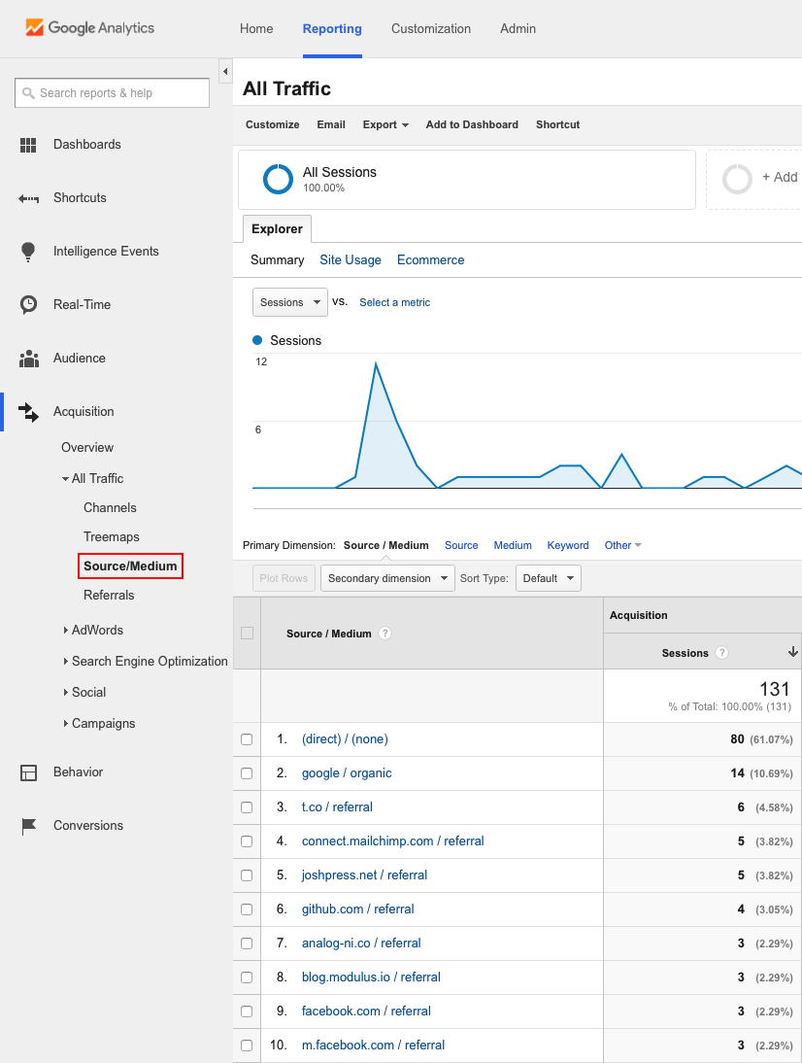Click the Search reports & help field

(x=112, y=93)
